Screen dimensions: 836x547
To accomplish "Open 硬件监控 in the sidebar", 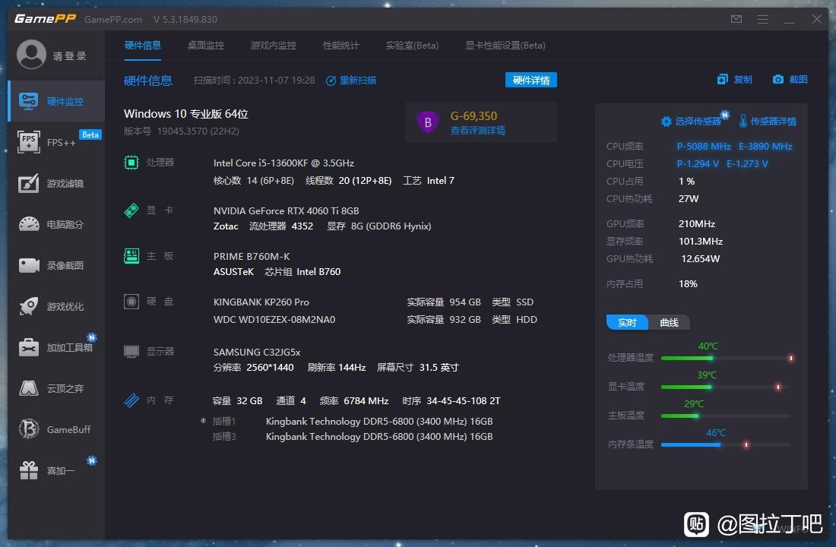I will [56, 101].
